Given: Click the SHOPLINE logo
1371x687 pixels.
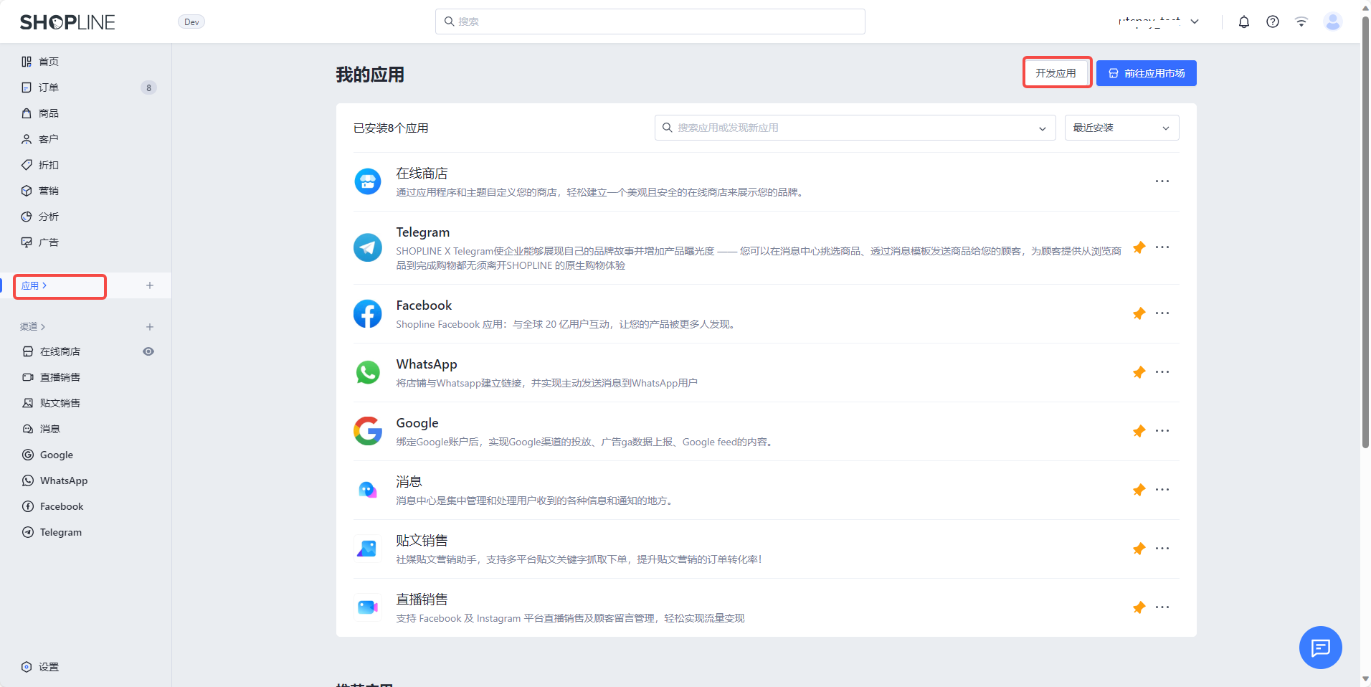Looking at the screenshot, I should (67, 22).
